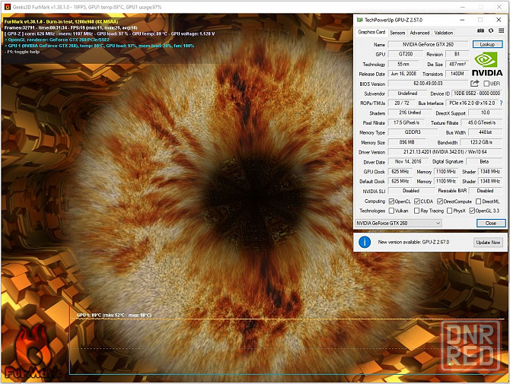Click the Pixel Fillrate field 17.5 GPixel/s
510x384 pixels.
click(406, 122)
